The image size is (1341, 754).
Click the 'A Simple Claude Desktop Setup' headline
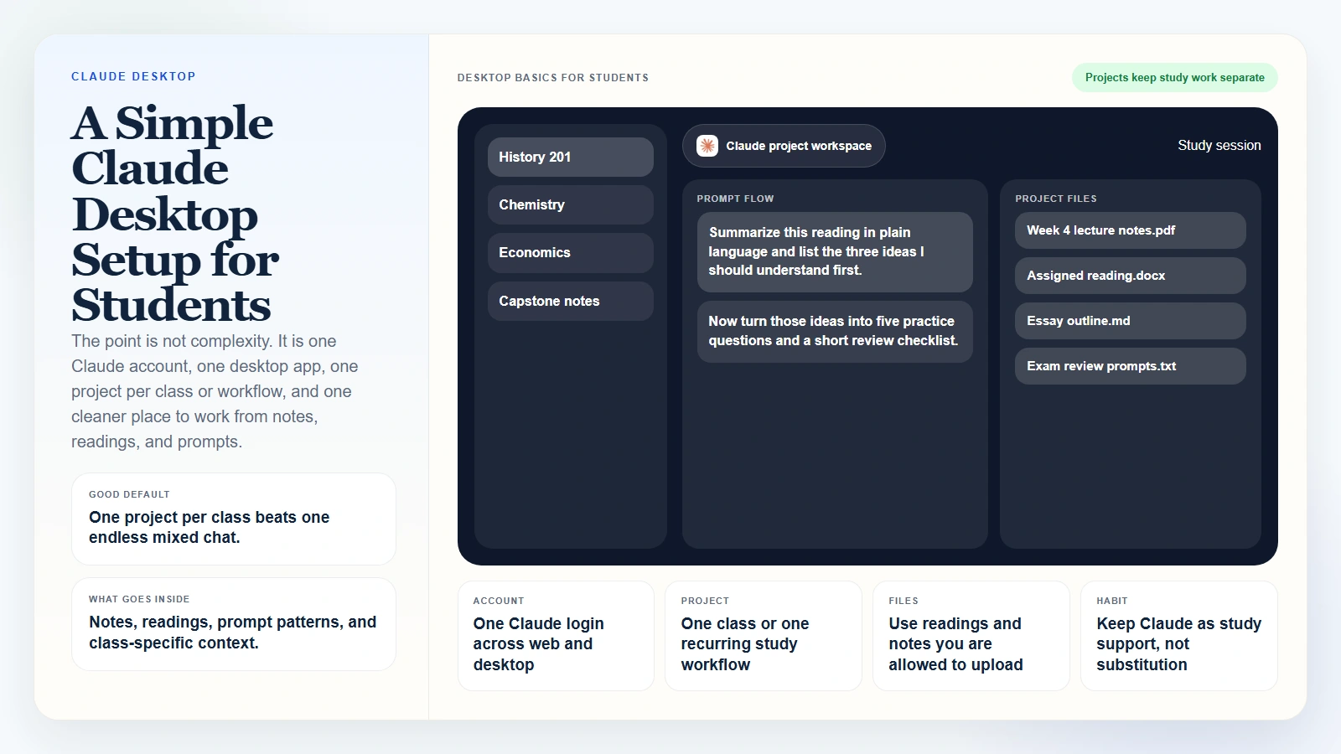pyautogui.click(x=175, y=214)
